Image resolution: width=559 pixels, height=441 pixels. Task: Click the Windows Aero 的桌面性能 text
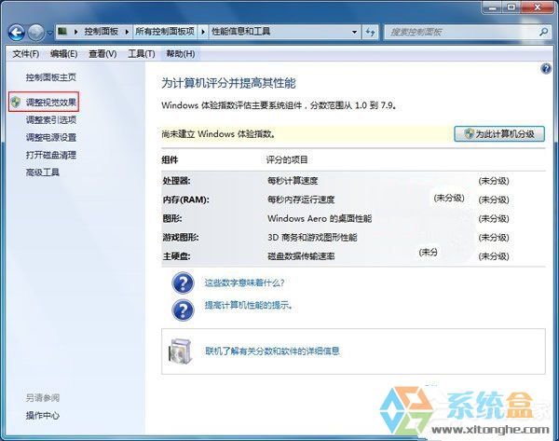click(x=320, y=218)
